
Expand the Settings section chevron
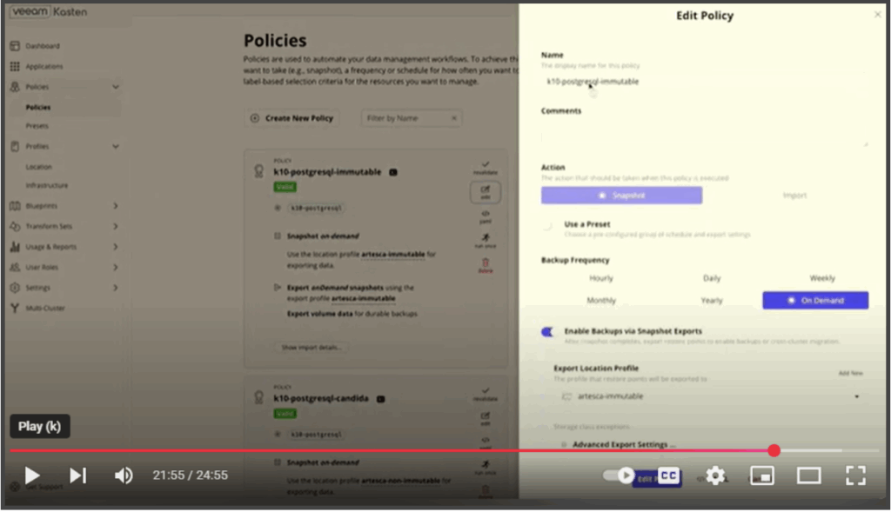116,288
